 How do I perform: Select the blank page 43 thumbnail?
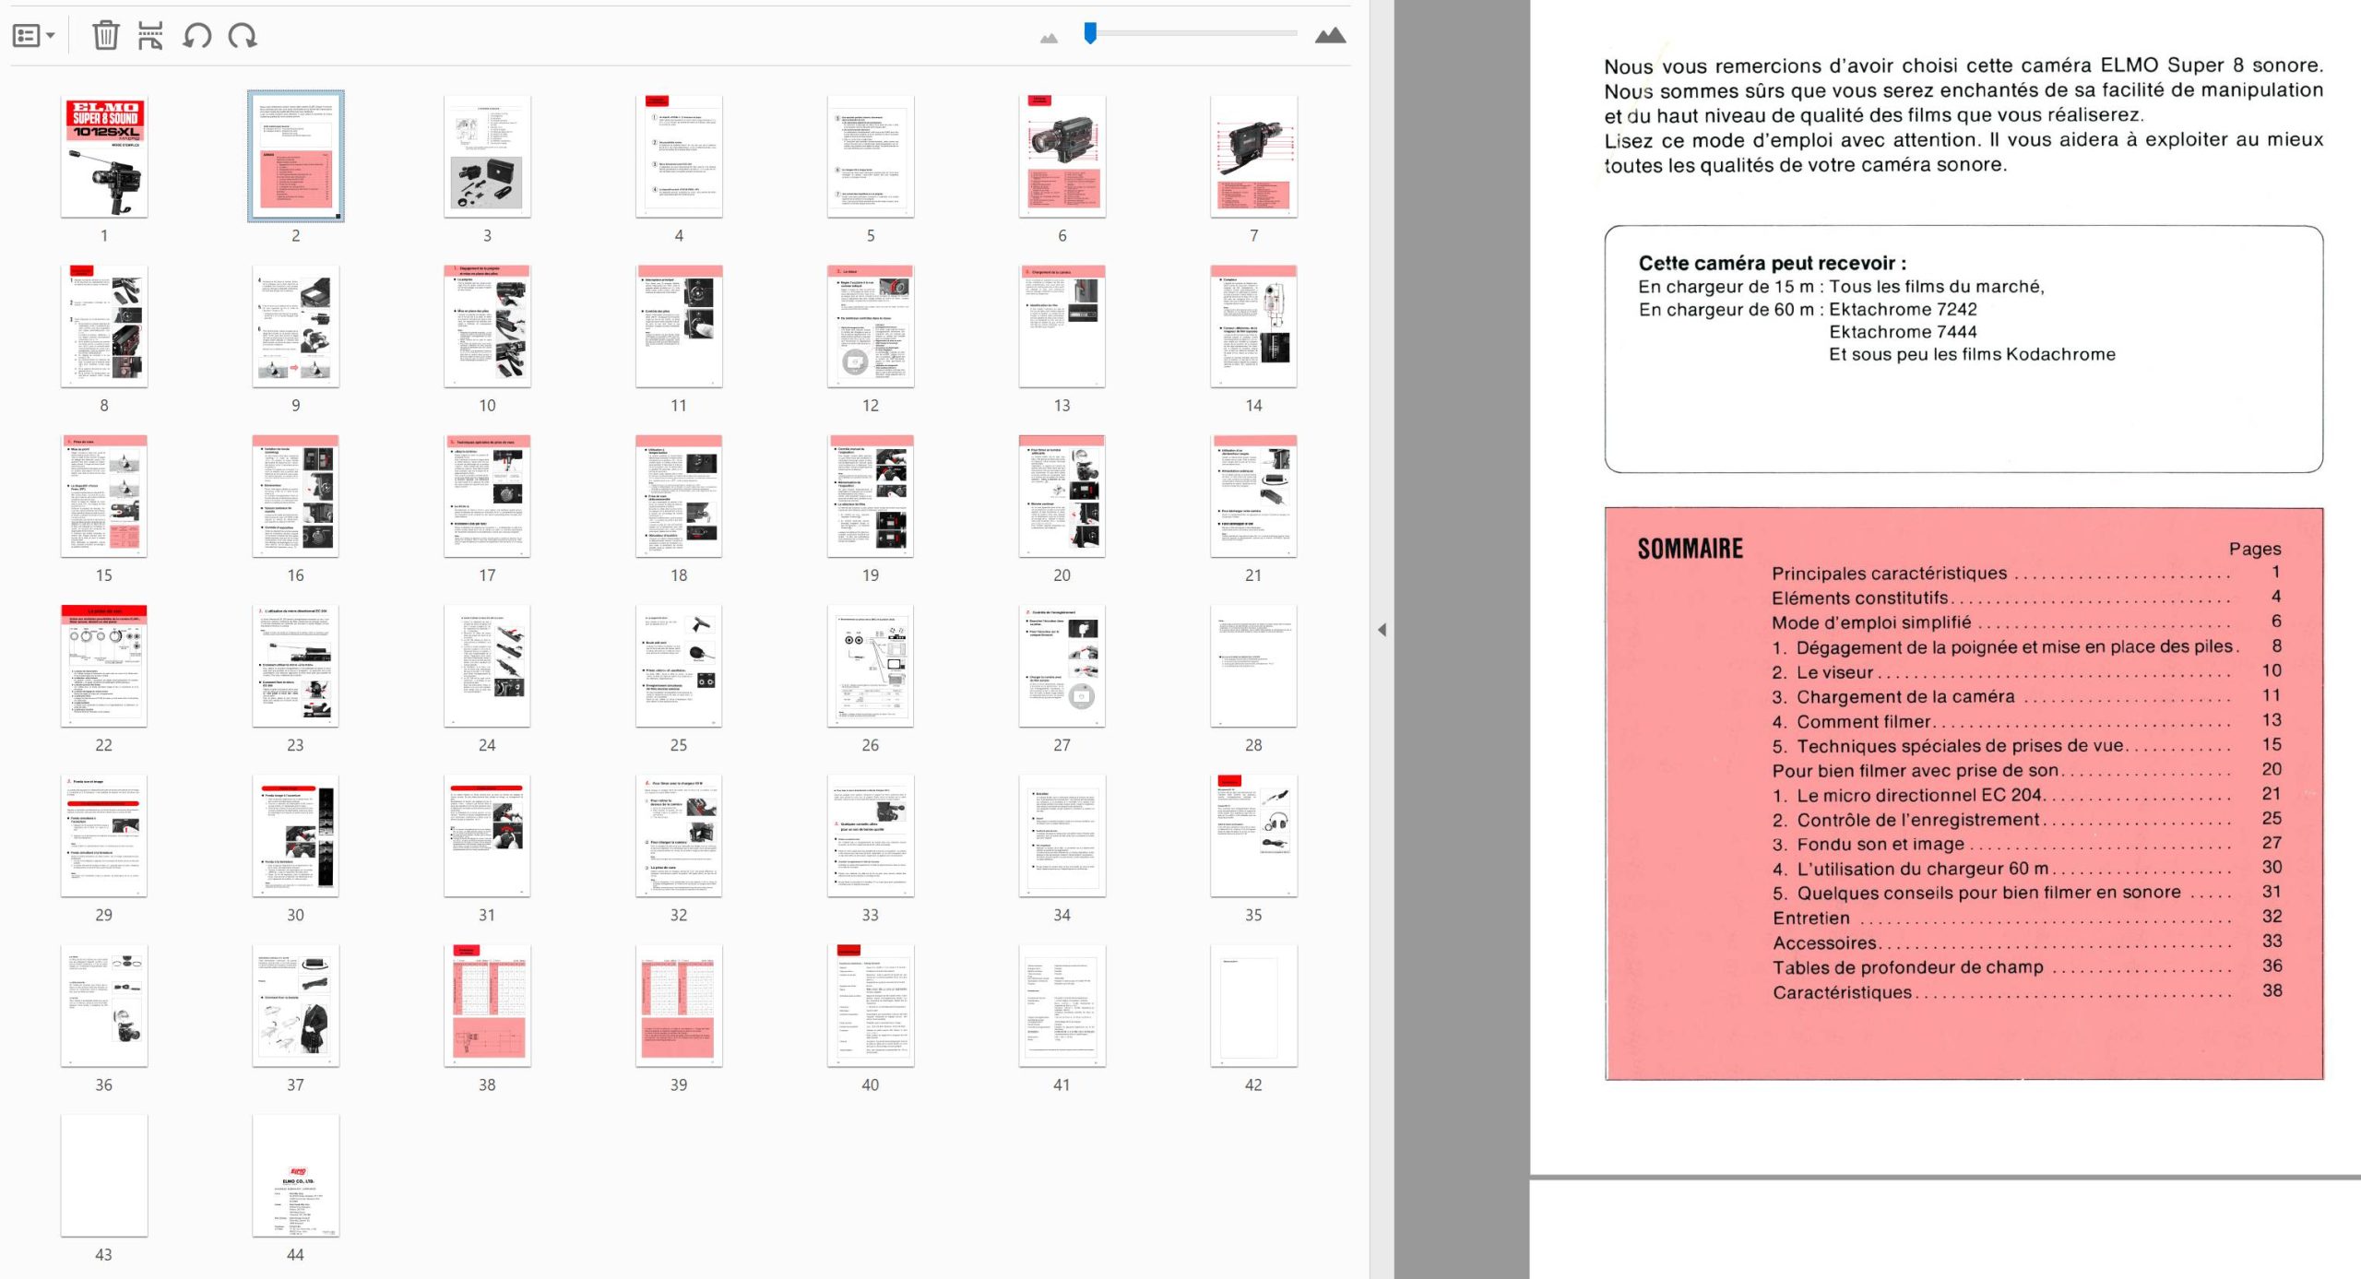pos(104,1176)
